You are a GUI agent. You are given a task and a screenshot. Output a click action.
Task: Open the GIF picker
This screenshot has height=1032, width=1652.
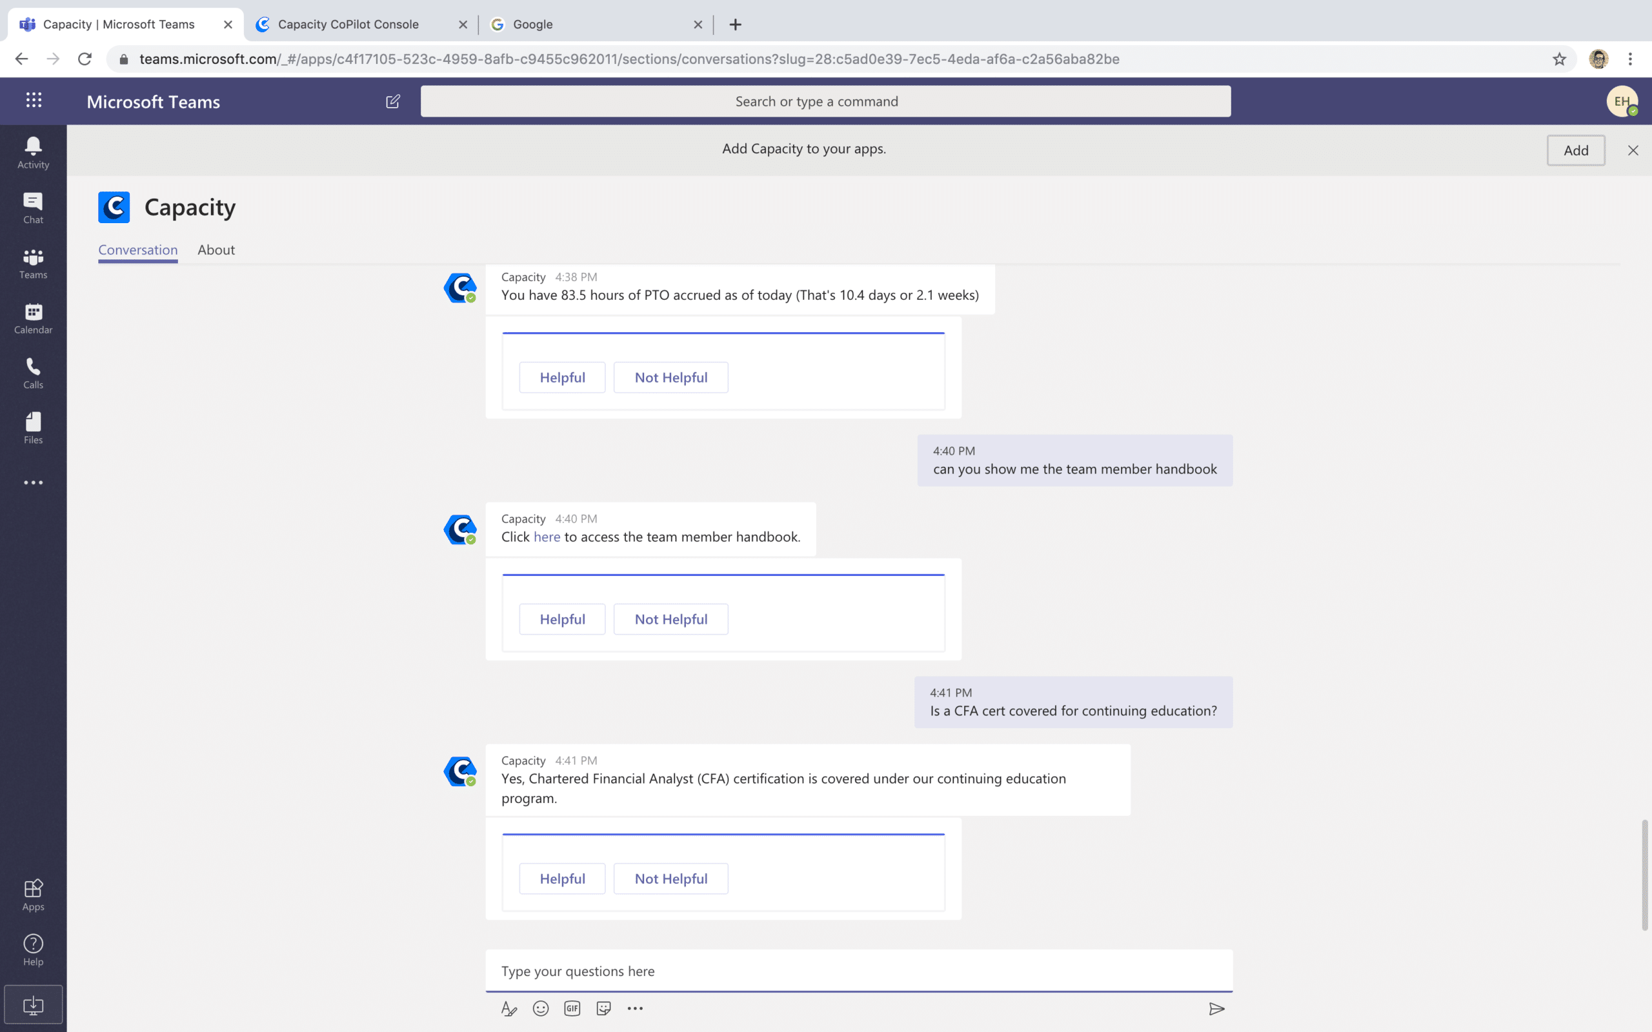[x=572, y=1008]
